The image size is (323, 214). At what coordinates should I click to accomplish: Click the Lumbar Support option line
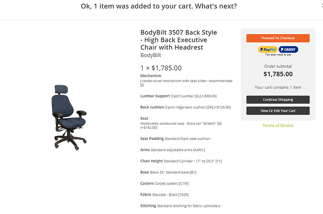(179, 96)
